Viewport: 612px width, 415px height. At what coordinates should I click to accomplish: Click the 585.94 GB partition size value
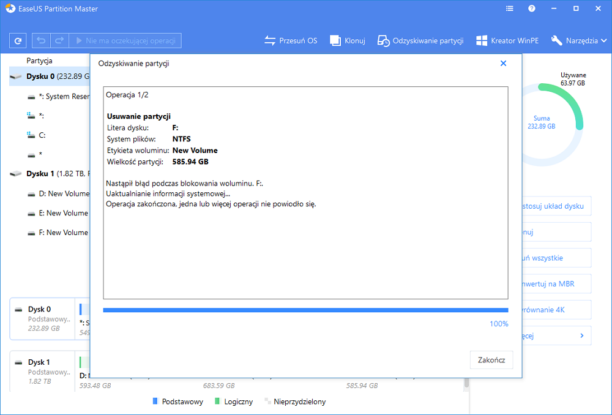pos(190,162)
